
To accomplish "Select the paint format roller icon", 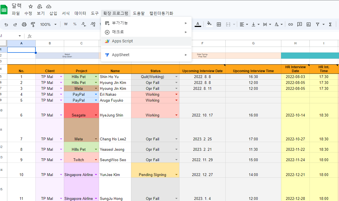I will click(33, 24).
